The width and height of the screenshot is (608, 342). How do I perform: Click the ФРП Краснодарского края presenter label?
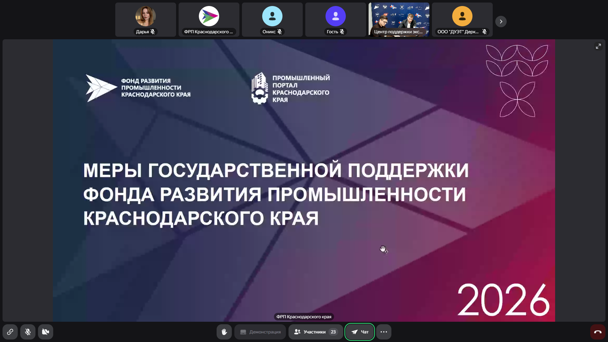[304, 317]
